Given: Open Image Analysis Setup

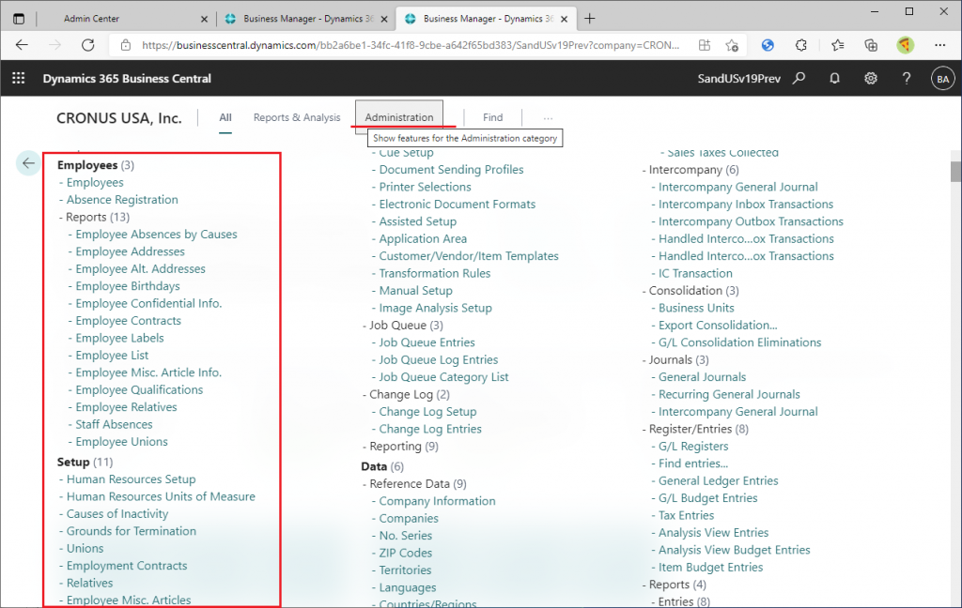Looking at the screenshot, I should point(436,308).
